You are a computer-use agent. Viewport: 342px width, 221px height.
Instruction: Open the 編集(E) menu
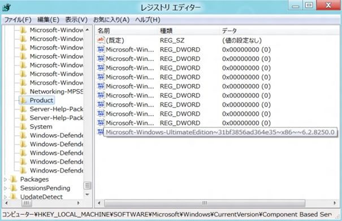point(48,20)
